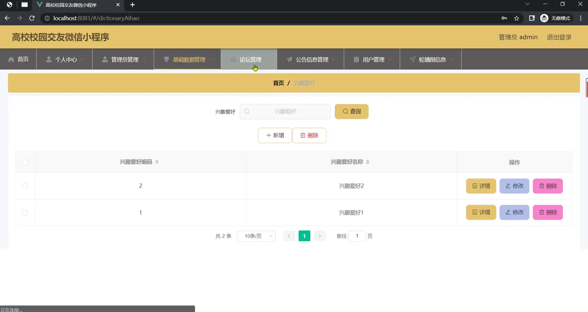Click 修改 for 兴趣爱好2 row
Image resolution: width=588 pixels, height=312 pixels.
514,186
